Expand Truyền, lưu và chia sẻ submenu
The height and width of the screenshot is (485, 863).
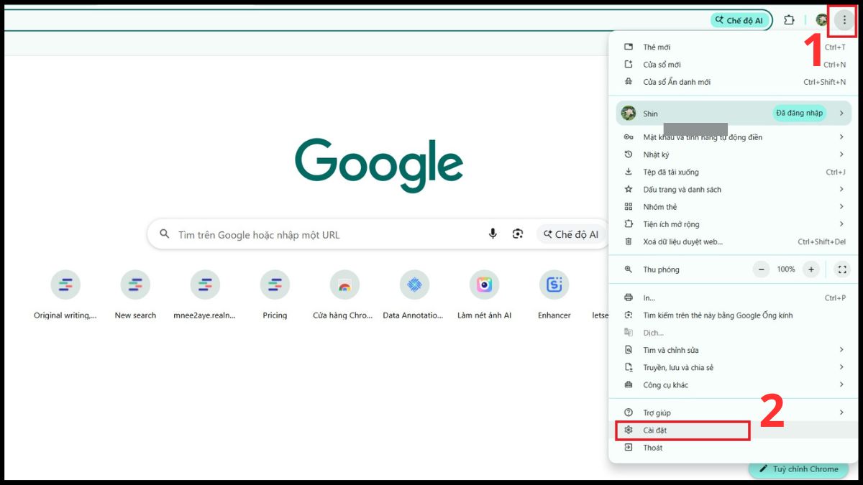(x=734, y=368)
